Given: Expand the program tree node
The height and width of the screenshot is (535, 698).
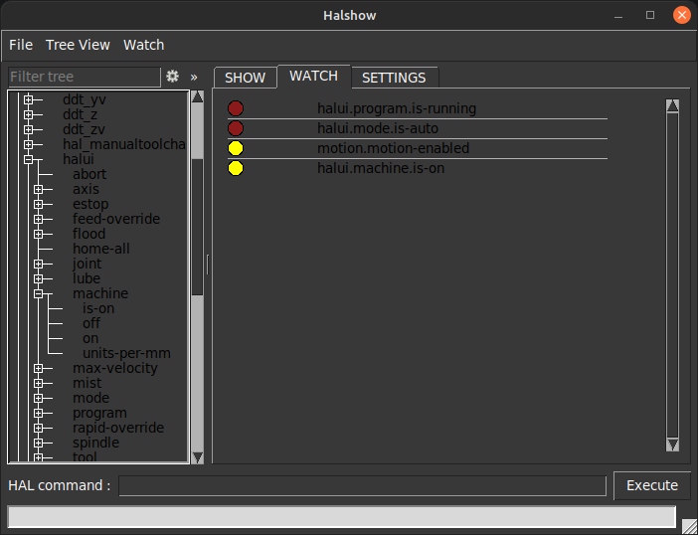Looking at the screenshot, I should (x=39, y=413).
